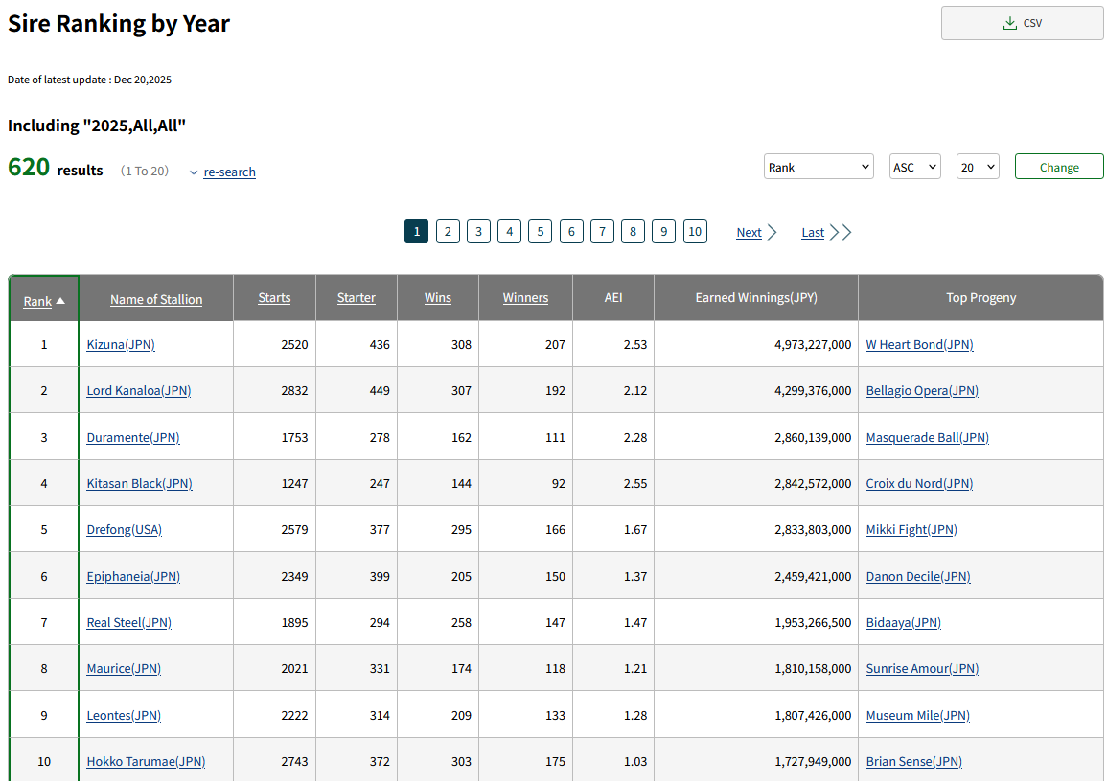Open stallion Hokko Tarumae(JPN) link

146,762
